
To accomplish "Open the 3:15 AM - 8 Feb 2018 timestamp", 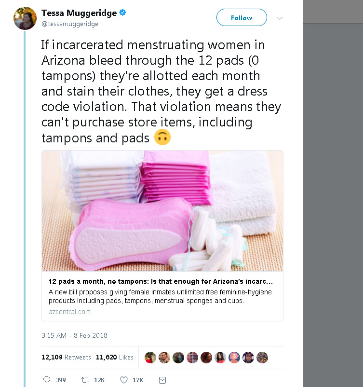I will click(x=74, y=335).
